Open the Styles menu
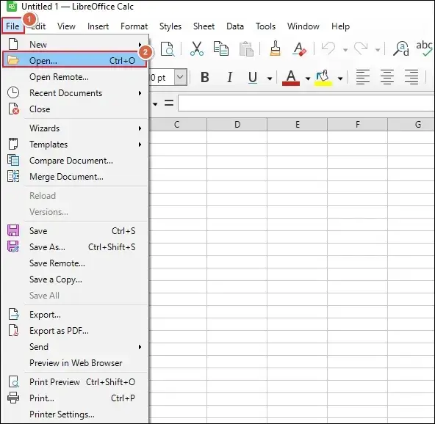Image resolution: width=435 pixels, height=424 pixels. coord(170,26)
